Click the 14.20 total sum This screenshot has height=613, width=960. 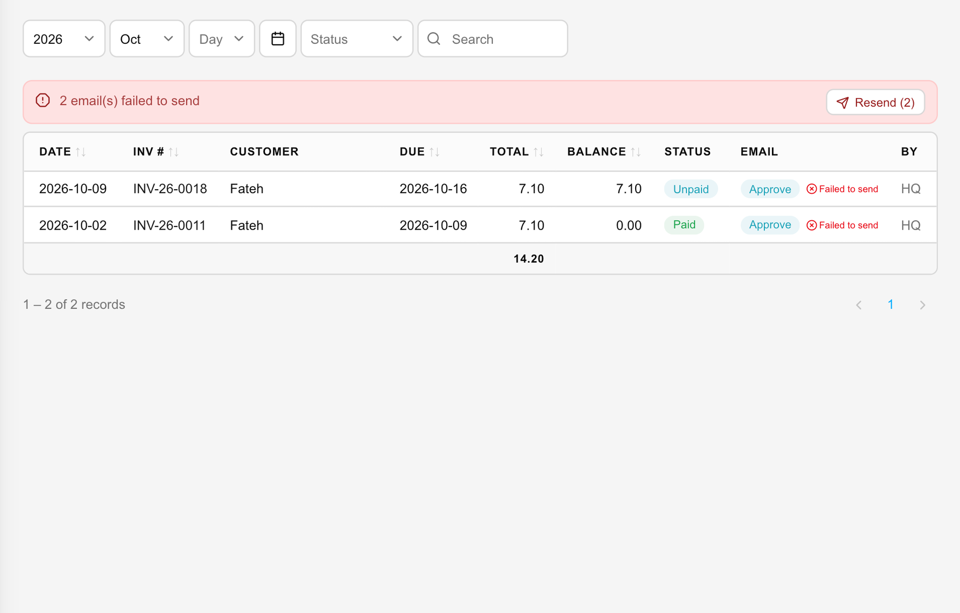(529, 259)
